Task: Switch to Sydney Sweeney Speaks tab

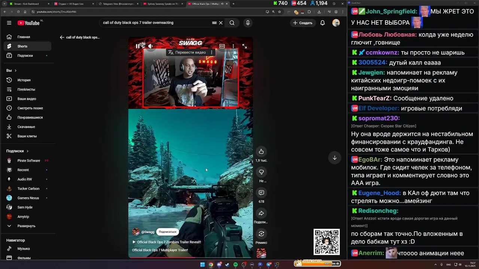Action: click(162, 4)
